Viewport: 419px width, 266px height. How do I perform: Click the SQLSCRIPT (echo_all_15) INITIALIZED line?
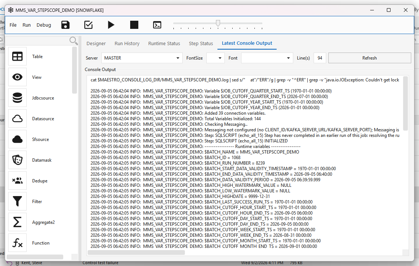pyautogui.click(x=189, y=141)
